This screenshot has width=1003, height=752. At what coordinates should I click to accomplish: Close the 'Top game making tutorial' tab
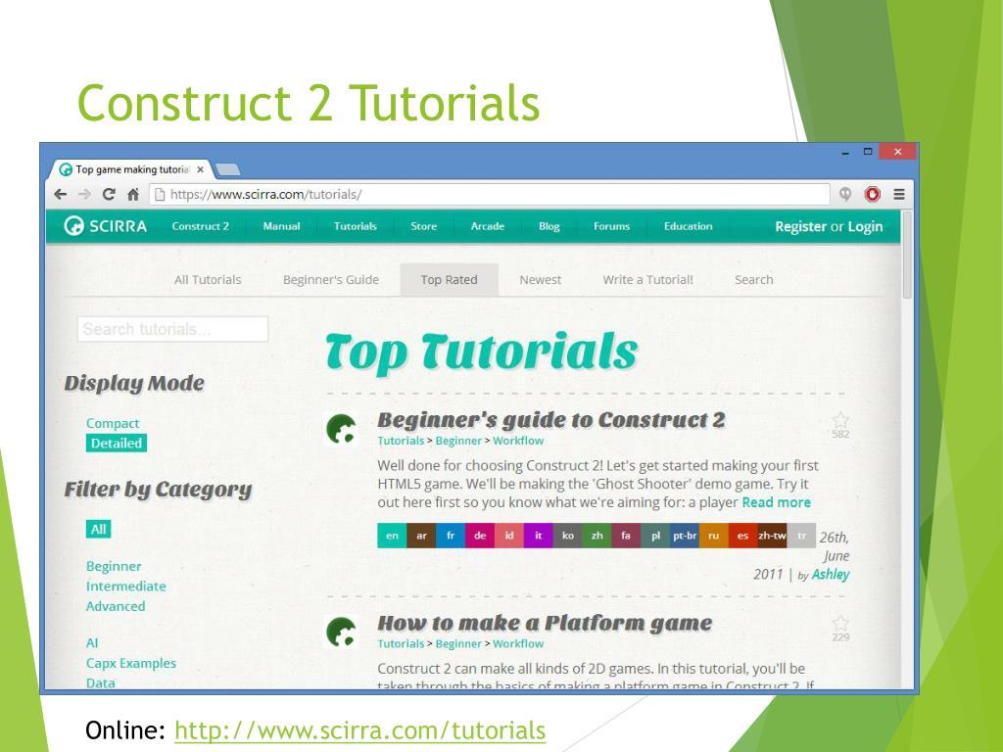tap(200, 169)
